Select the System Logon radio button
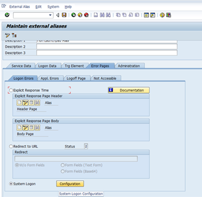 click(x=11, y=184)
